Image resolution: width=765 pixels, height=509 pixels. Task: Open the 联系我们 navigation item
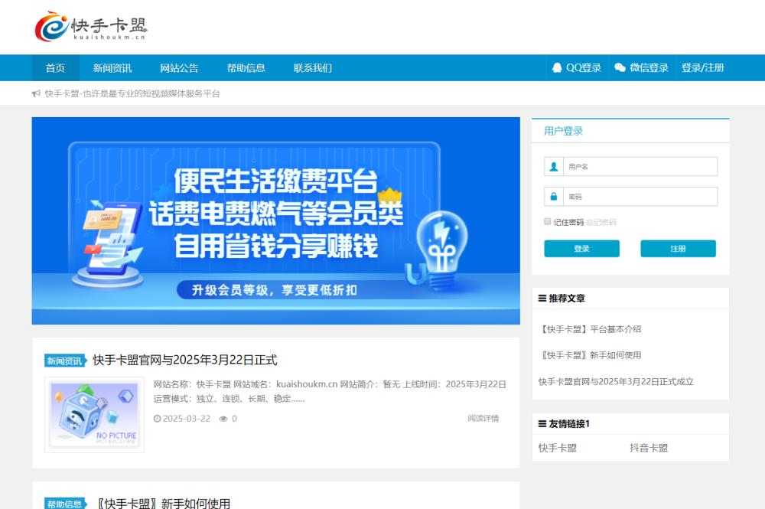(x=313, y=68)
